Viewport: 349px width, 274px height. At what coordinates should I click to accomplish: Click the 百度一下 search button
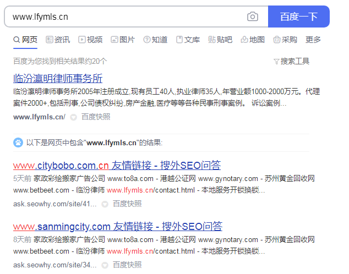click(299, 17)
